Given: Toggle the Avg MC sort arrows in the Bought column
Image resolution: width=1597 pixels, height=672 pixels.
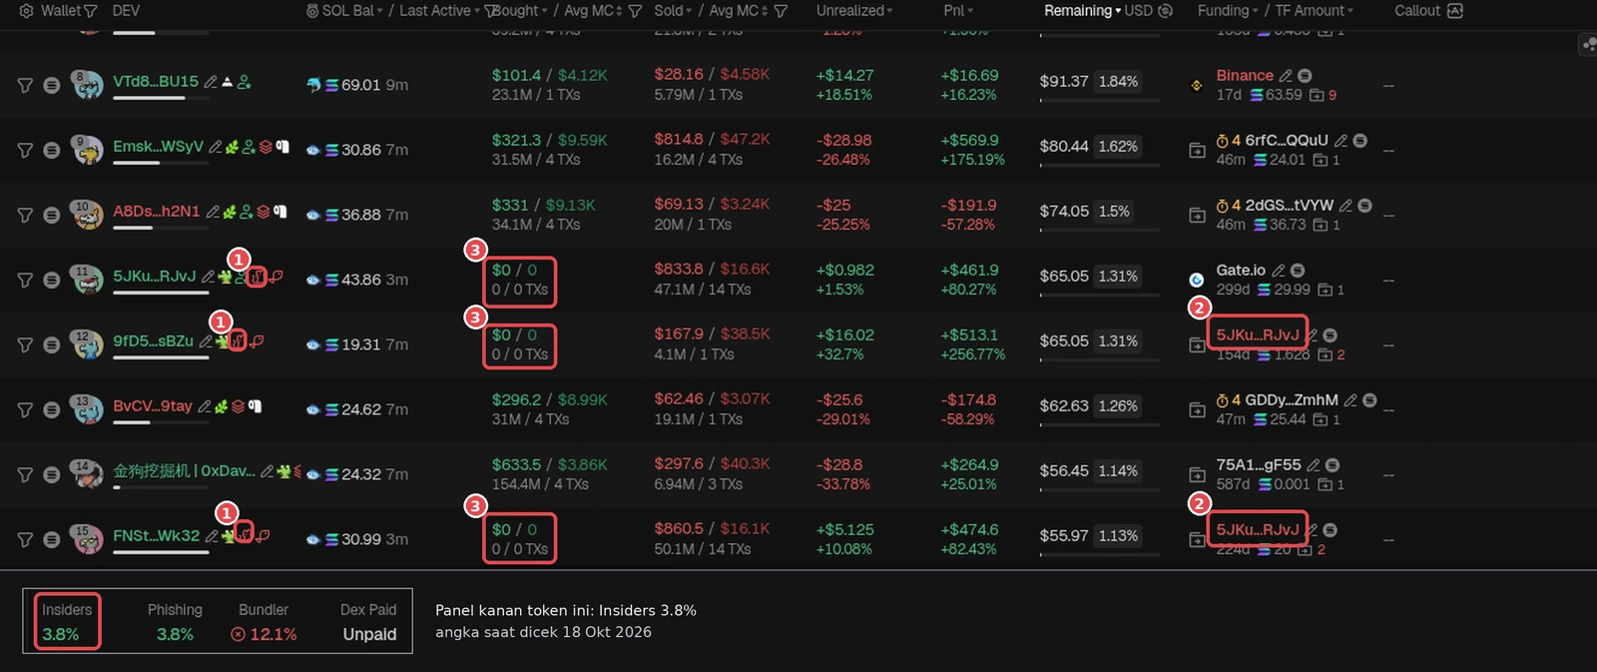Looking at the screenshot, I should (619, 11).
